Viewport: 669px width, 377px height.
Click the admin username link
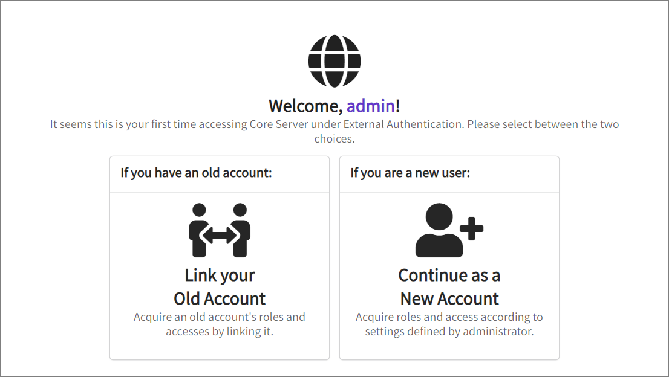coord(371,106)
